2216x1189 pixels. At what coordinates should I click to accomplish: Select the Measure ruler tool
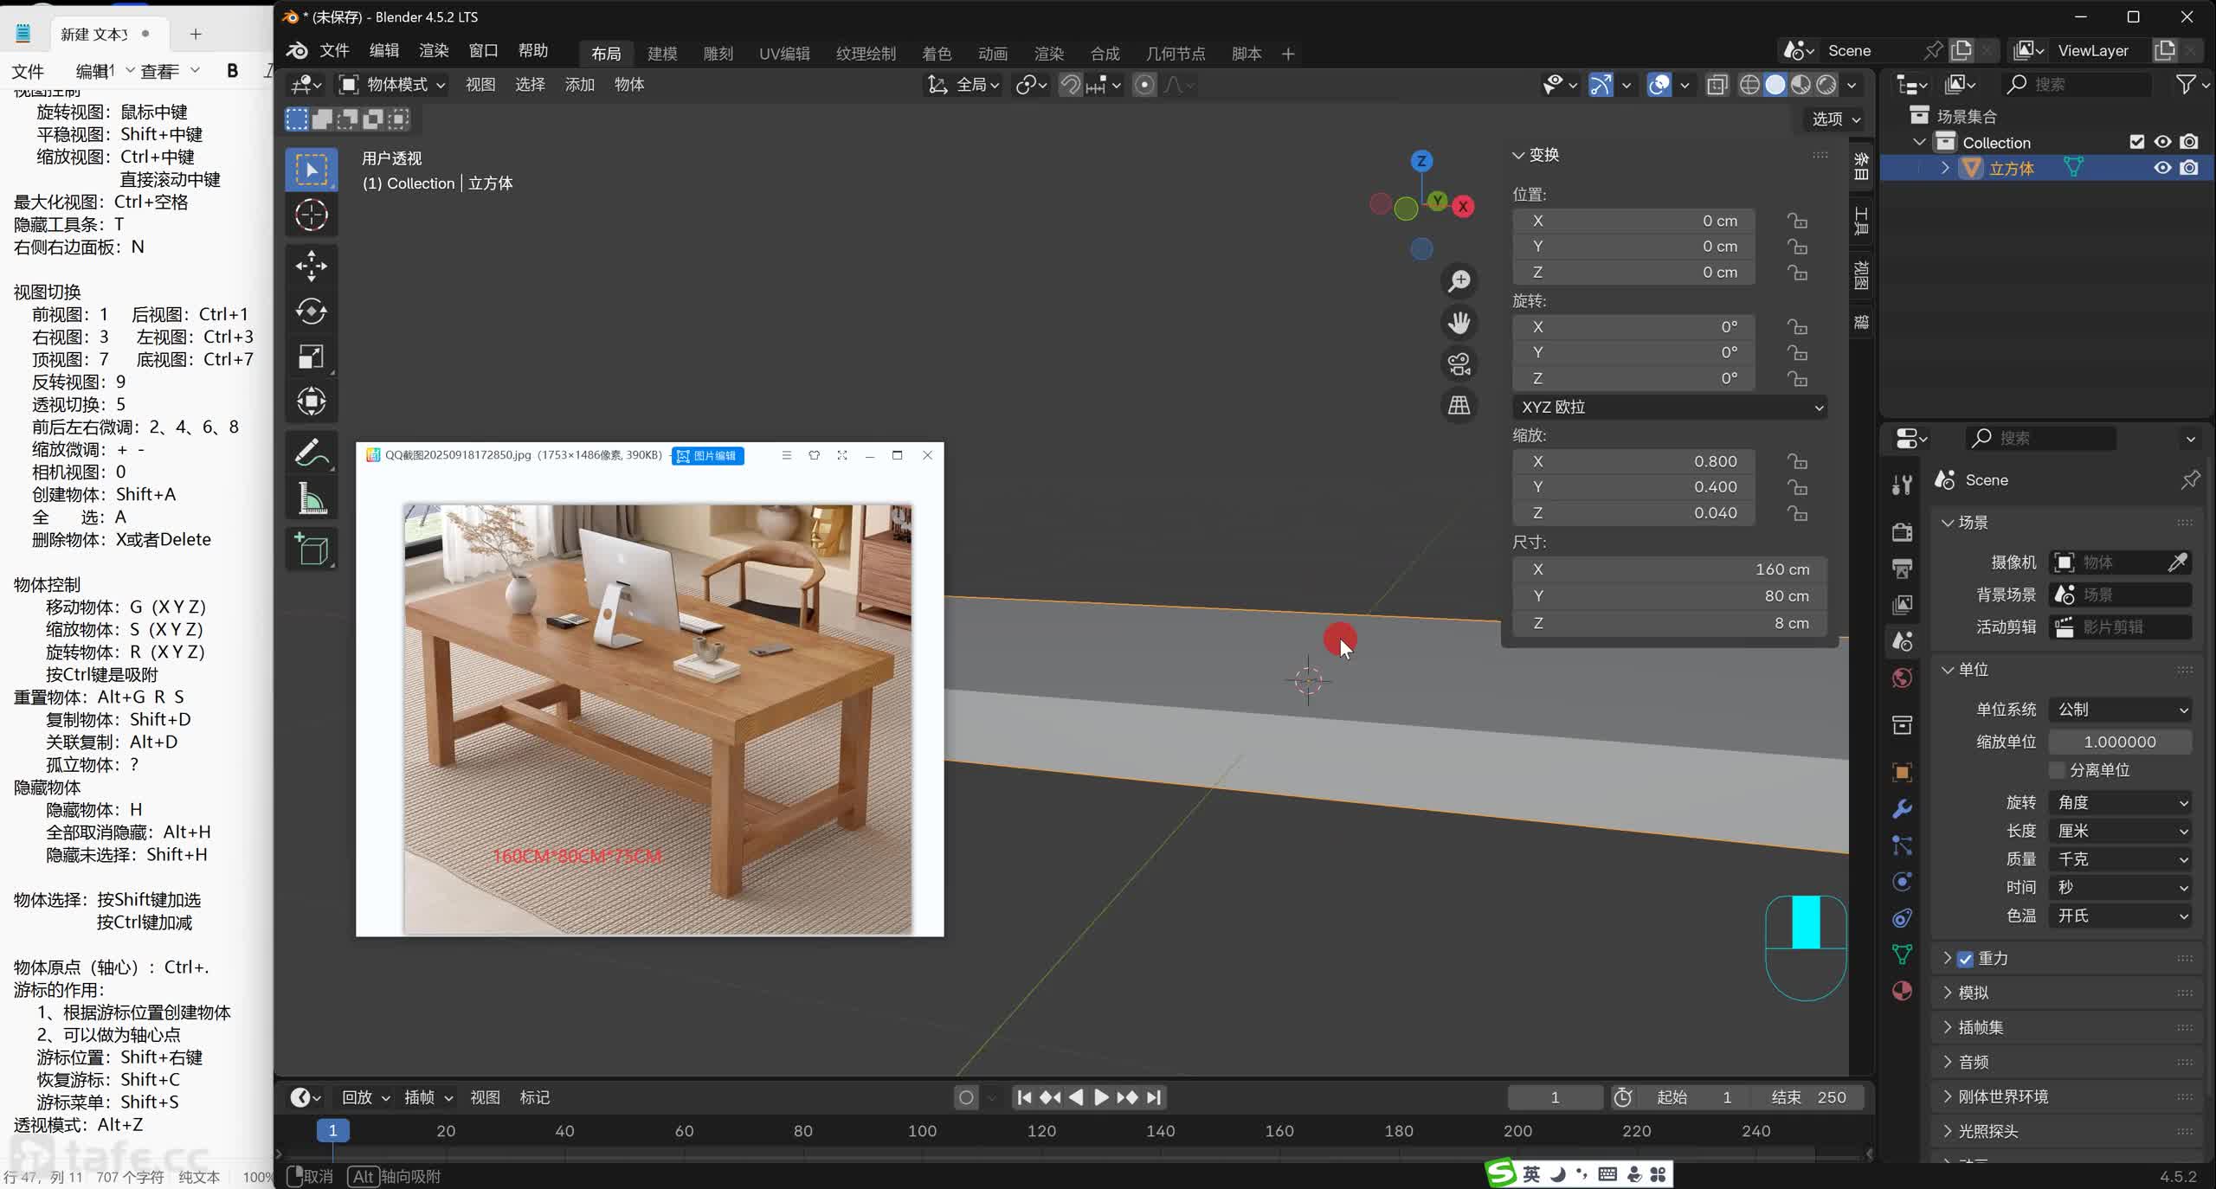pyautogui.click(x=311, y=498)
